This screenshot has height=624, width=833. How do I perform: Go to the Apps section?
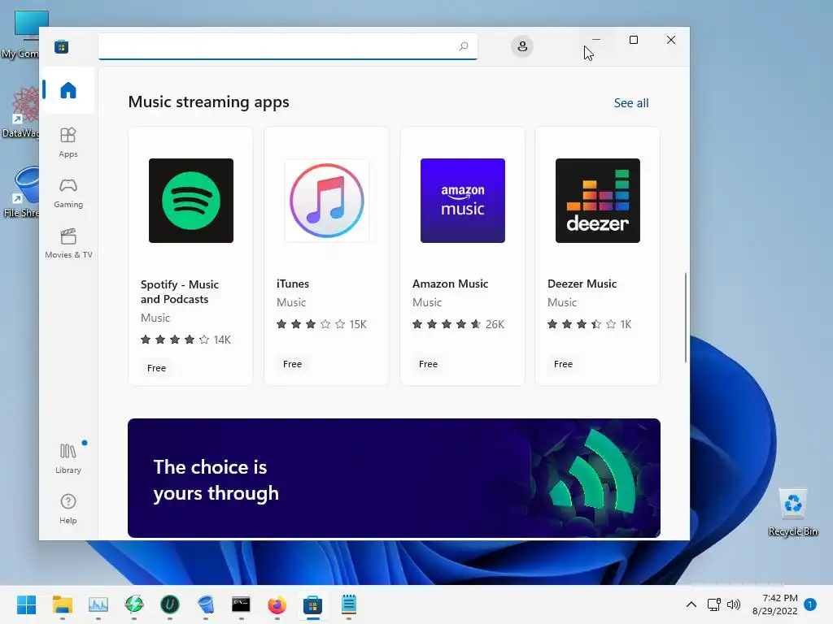point(68,142)
